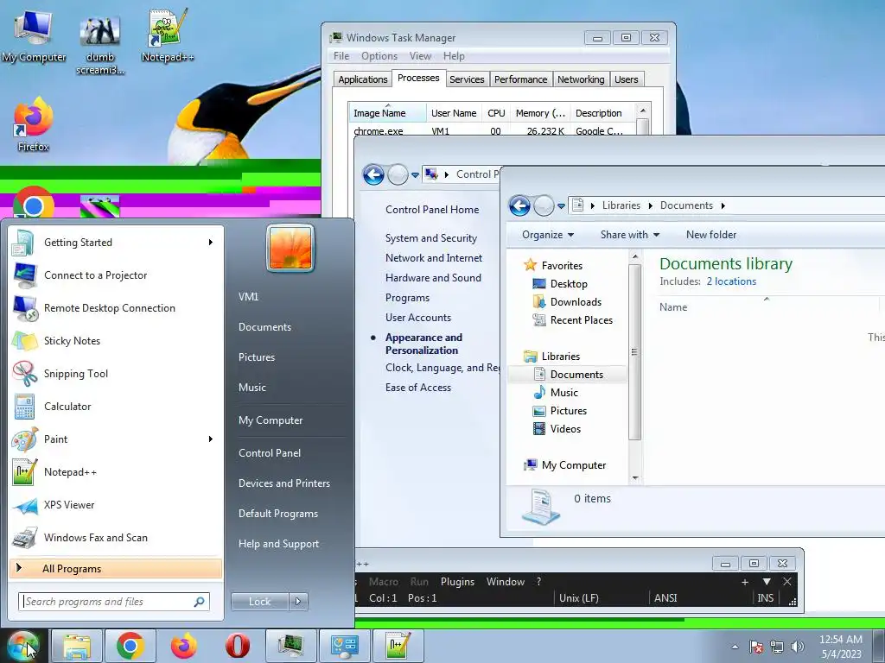Launch Connect to a Projector
Viewport: 885px width, 663px height.
(116, 275)
